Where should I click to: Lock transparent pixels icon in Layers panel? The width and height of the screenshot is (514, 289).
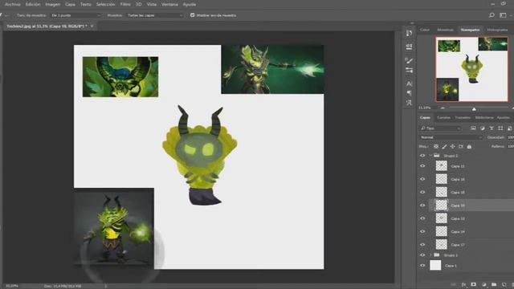coord(436,146)
